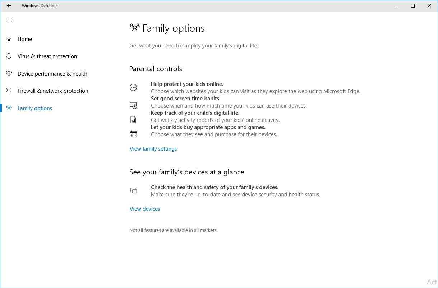The width and height of the screenshot is (438, 288).
Task: Click the Home house icon
Action: tap(9, 39)
